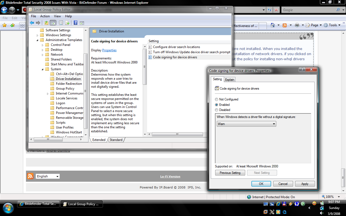Click the export list toolbar icon
The image size is (346, 216).
tap(67, 23)
